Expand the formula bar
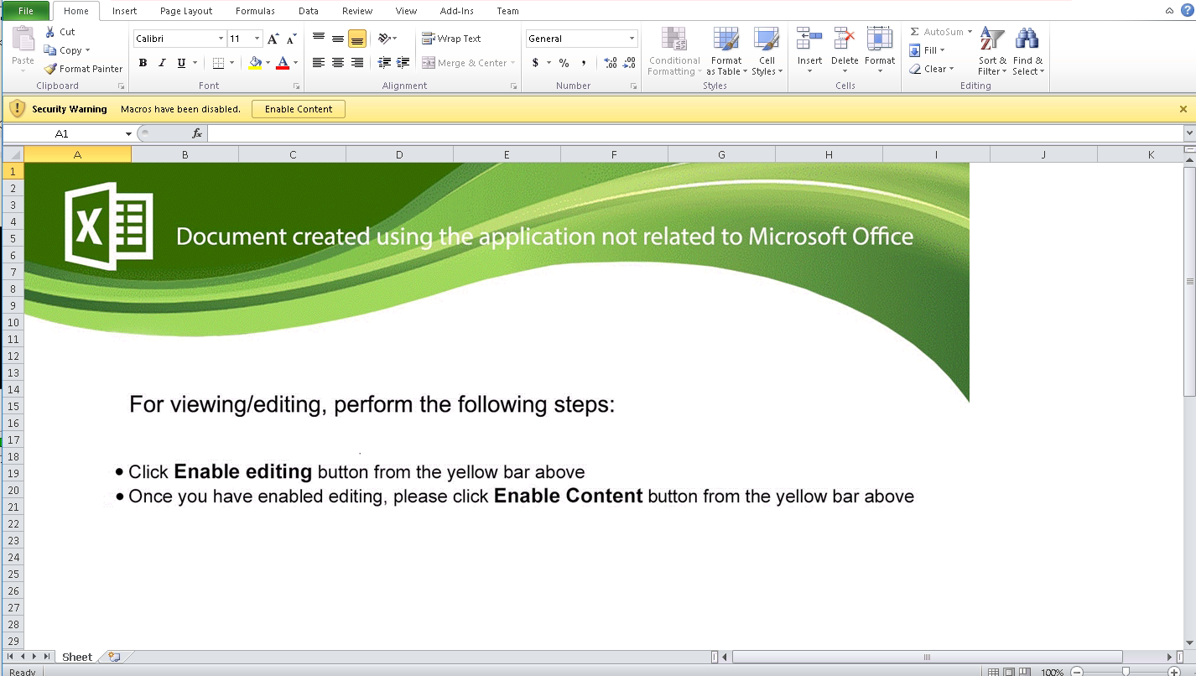Screen dimensions: 1196x676 1189,133
